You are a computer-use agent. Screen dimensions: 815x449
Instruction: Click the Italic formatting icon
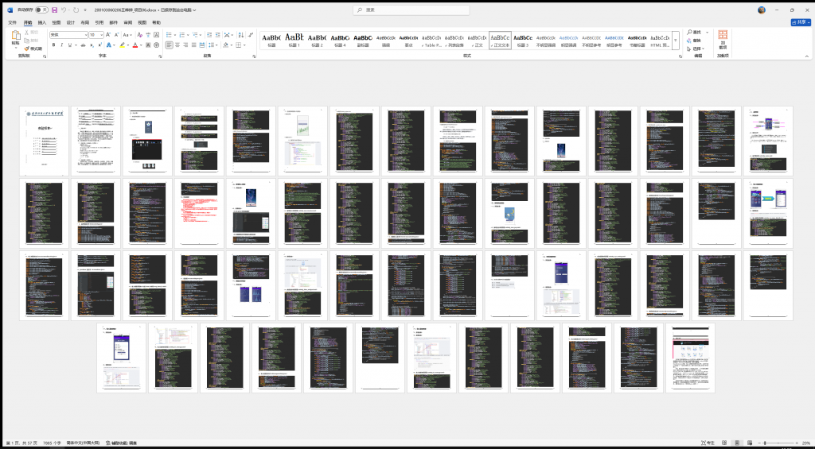point(61,45)
